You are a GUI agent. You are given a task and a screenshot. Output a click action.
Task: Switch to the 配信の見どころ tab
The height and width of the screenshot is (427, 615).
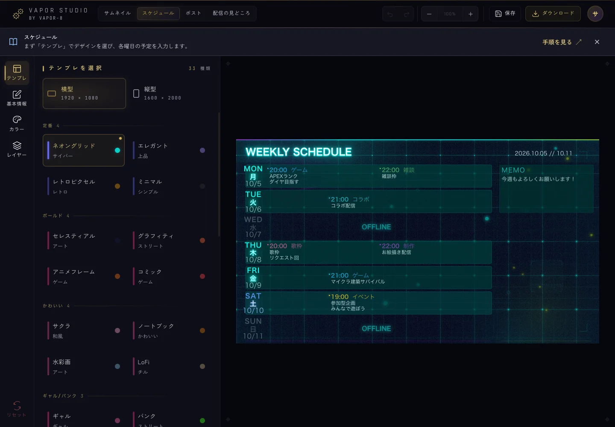(231, 13)
